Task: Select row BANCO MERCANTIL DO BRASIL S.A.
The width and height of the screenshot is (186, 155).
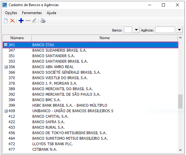Action: (90, 89)
